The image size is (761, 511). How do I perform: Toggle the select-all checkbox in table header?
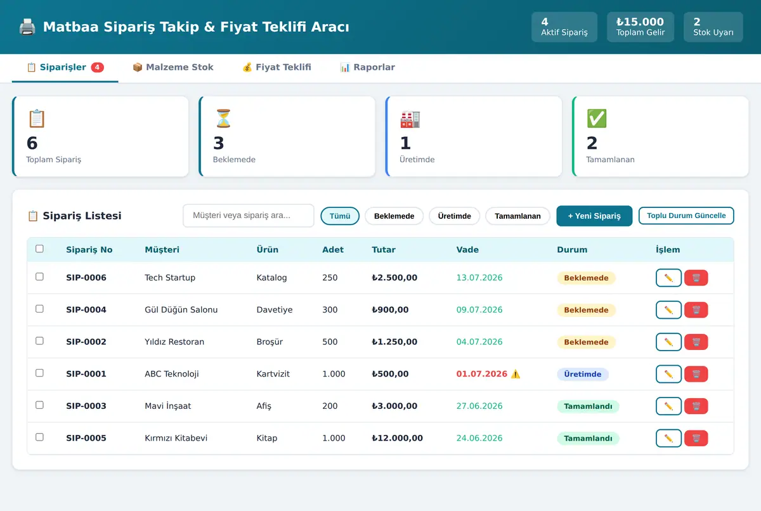pos(39,249)
